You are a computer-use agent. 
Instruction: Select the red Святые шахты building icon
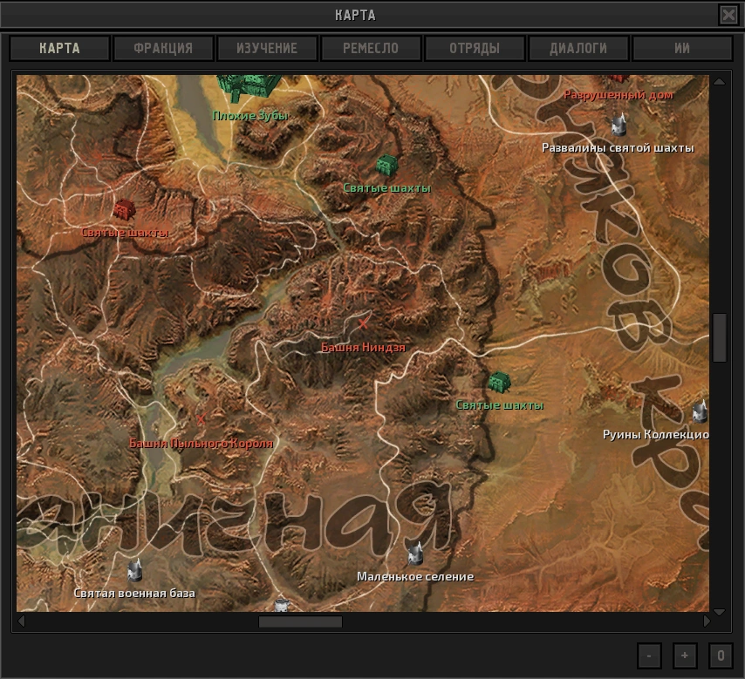click(124, 209)
